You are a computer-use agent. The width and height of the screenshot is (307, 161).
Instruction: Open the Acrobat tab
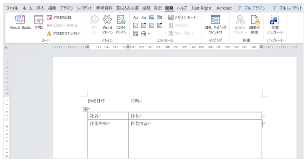click(224, 8)
